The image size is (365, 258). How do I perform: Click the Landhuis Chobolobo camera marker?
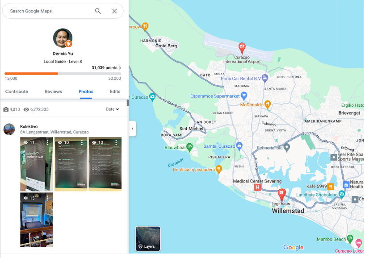(341, 195)
